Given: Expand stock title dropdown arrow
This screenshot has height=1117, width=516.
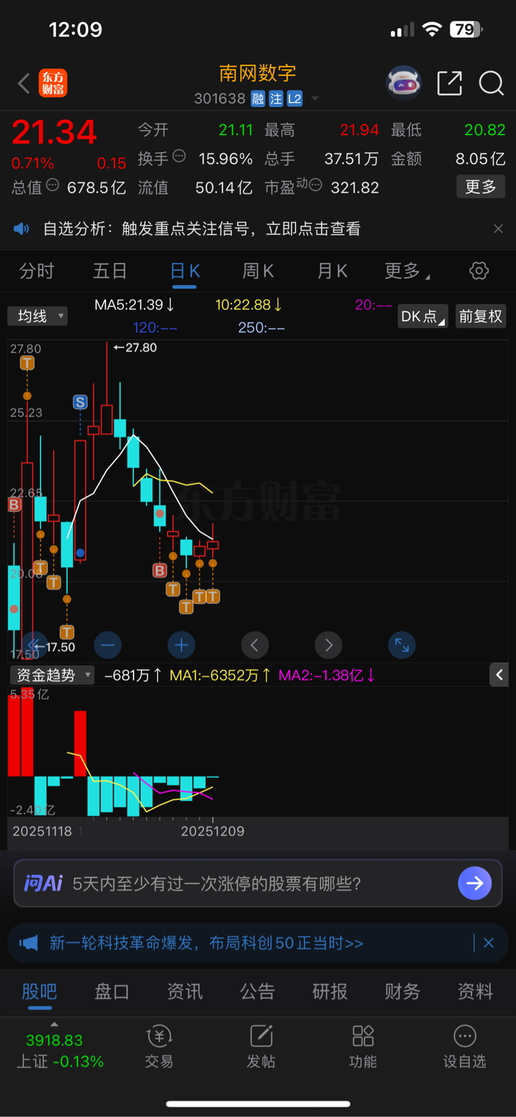Looking at the screenshot, I should click(x=315, y=99).
